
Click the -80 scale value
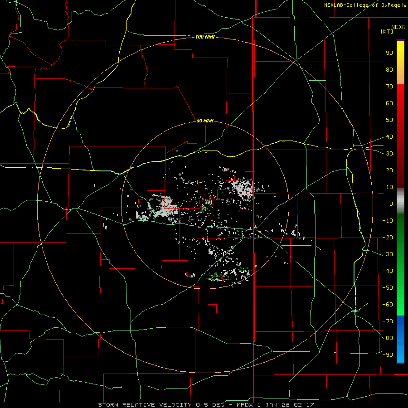click(388, 338)
